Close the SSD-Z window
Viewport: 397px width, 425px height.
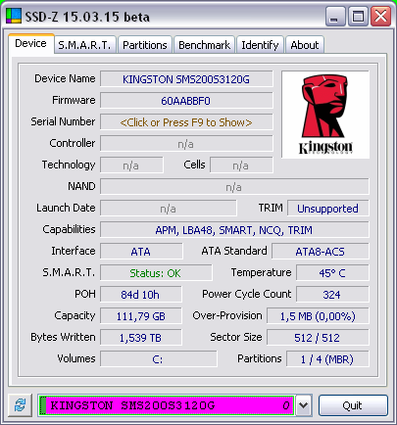point(380,16)
